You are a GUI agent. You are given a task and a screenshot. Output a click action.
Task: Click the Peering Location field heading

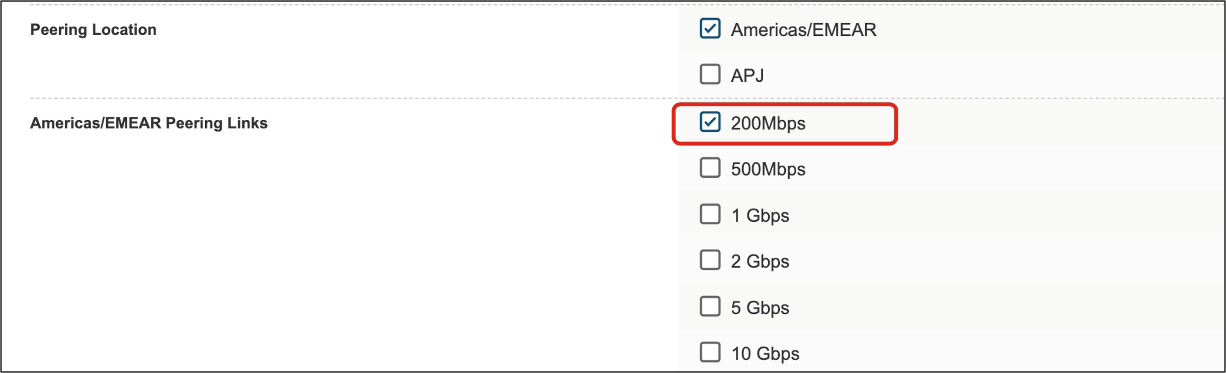(x=93, y=30)
